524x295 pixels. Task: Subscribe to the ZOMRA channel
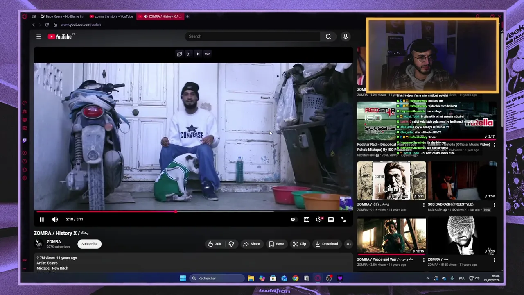click(89, 244)
